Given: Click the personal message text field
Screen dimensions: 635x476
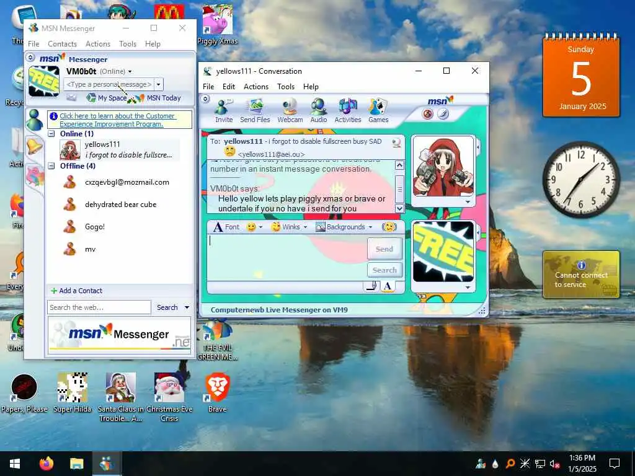Looking at the screenshot, I should [109, 84].
